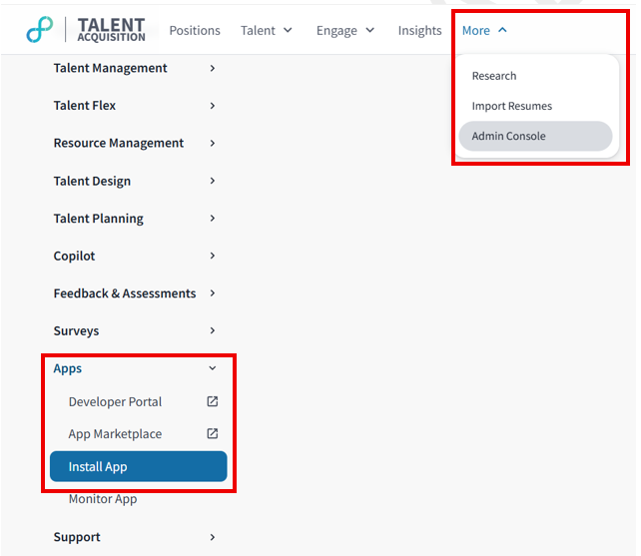Viewport: 641px width, 556px height.
Task: Open the Surveys sidebar section
Action: (x=77, y=331)
